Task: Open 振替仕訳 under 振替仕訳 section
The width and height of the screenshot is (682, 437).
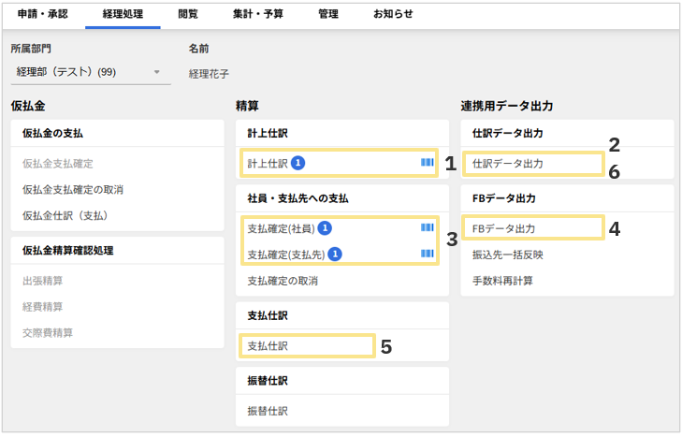Action: click(x=268, y=411)
